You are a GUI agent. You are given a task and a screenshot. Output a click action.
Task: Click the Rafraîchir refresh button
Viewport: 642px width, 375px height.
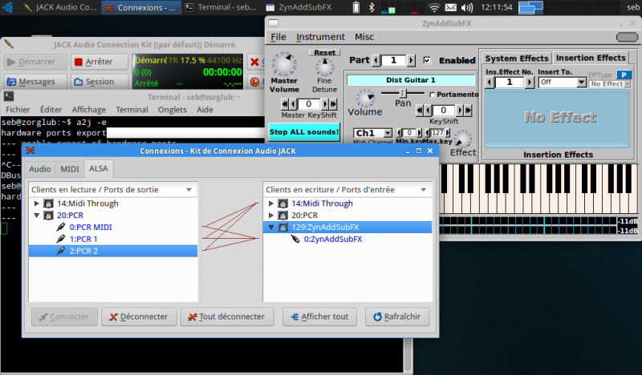point(396,317)
